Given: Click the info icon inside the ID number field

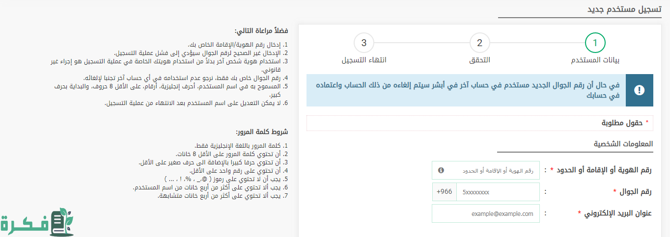Looking at the screenshot, I should tap(441, 170).
